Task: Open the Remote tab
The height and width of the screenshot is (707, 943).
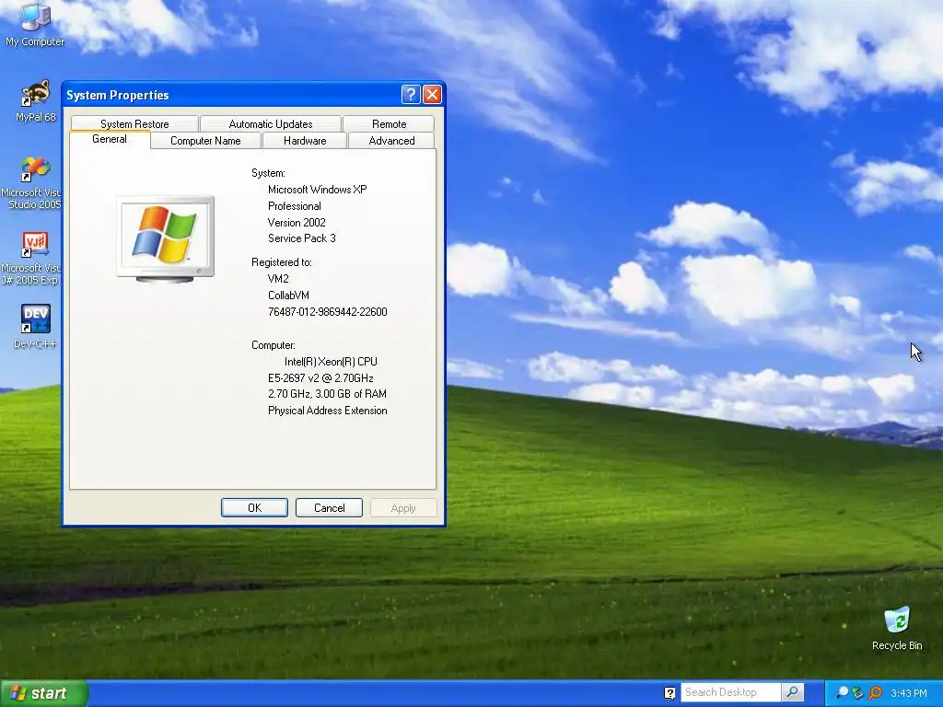Action: (x=390, y=124)
